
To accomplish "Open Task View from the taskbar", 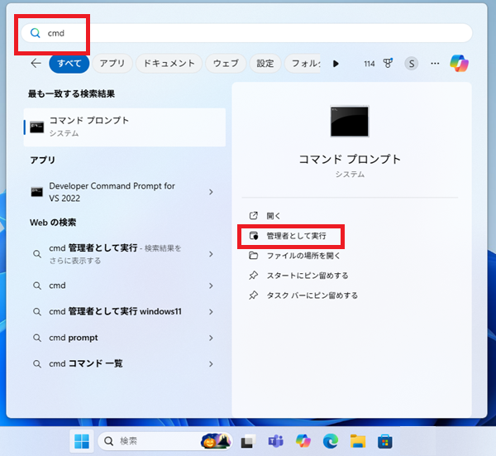I will (x=248, y=441).
